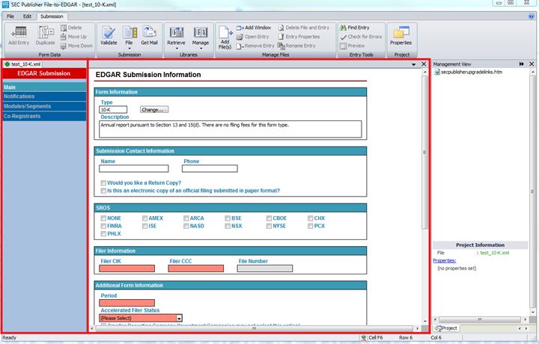
Task: Click the Open Entry icon
Action: [240, 37]
